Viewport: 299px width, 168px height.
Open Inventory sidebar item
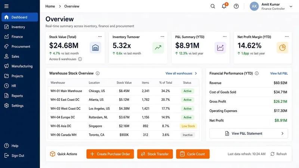pos(20,27)
